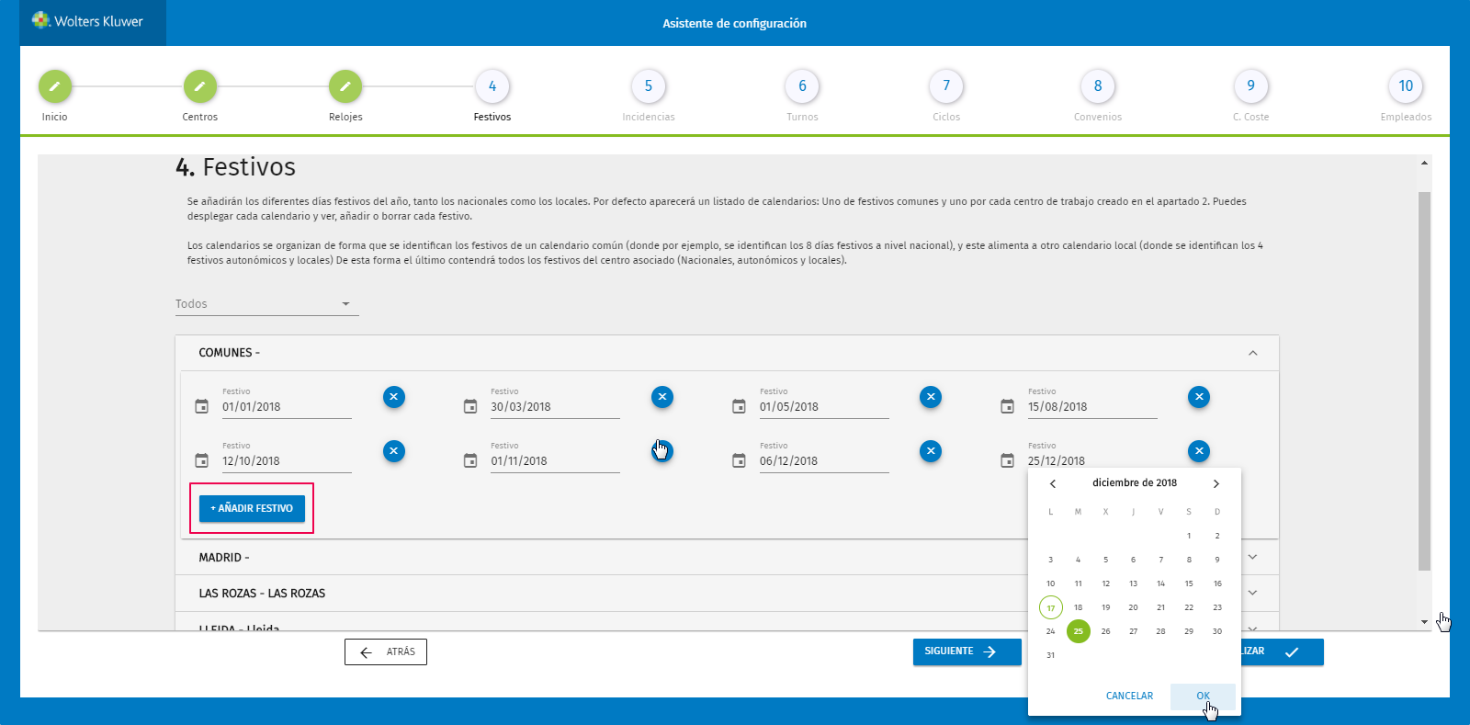Click calendar icon beside 25/12/2018

(1007, 460)
